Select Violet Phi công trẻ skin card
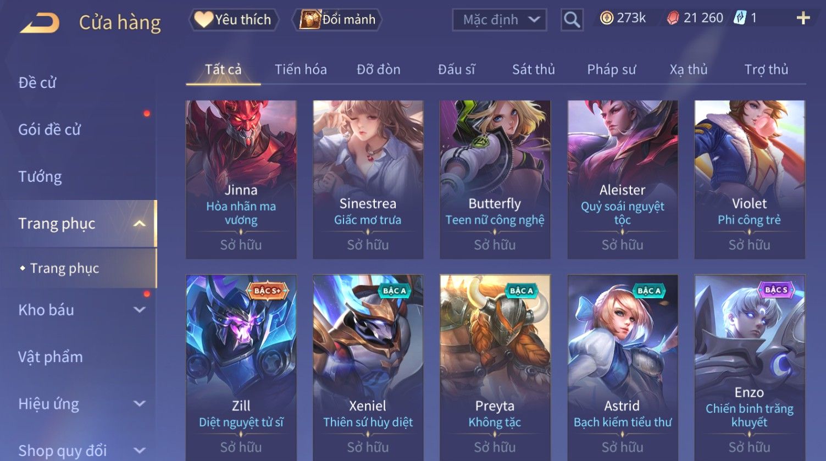The image size is (826, 461). click(x=749, y=179)
